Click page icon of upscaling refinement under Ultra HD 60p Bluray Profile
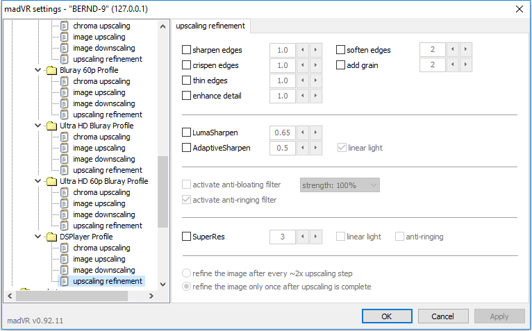This screenshot has width=532, height=331. pos(64,226)
